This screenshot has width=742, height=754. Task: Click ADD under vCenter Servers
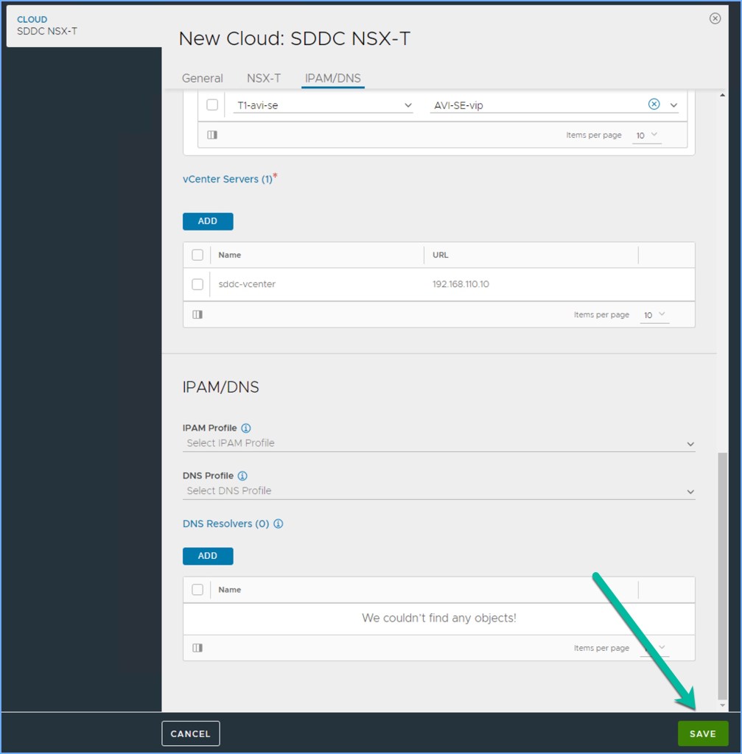tap(208, 221)
